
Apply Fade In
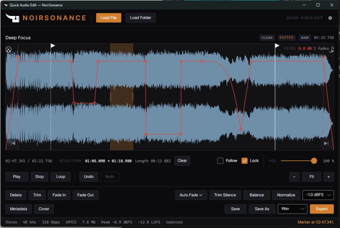59,195
